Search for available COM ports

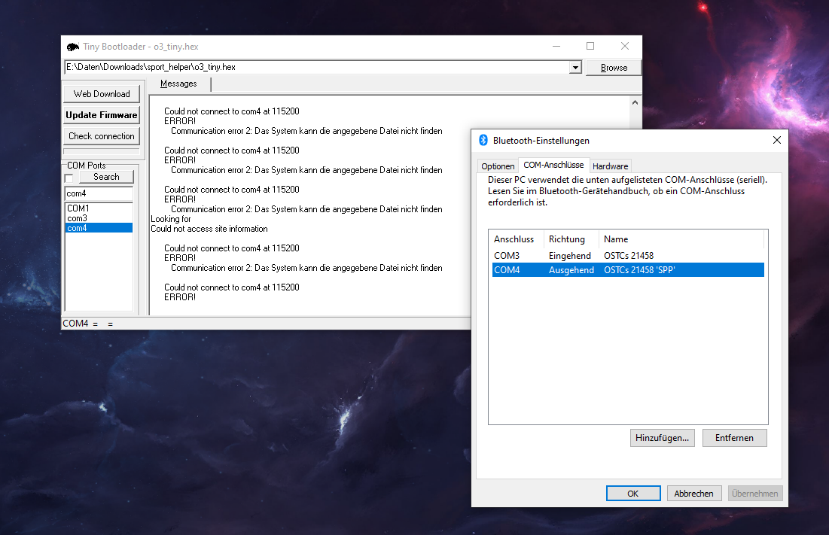coord(106,177)
